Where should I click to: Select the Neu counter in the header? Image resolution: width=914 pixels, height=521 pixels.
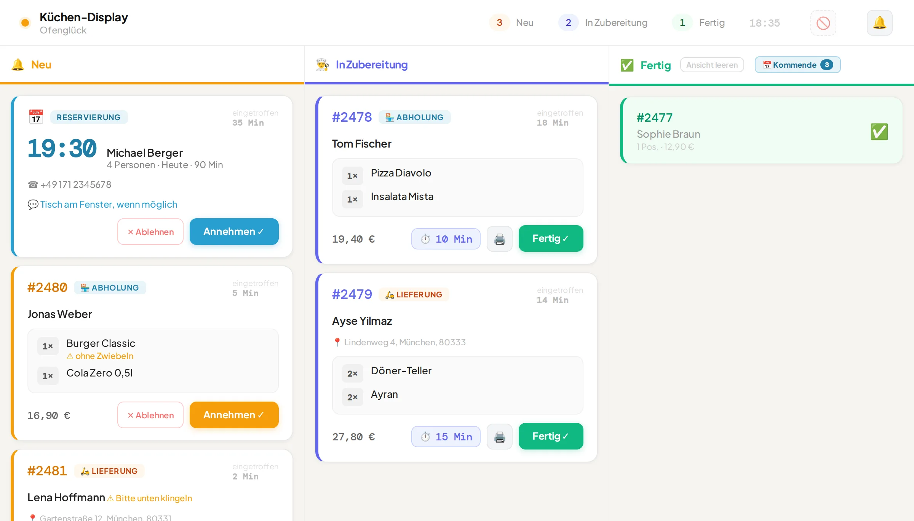(x=511, y=23)
